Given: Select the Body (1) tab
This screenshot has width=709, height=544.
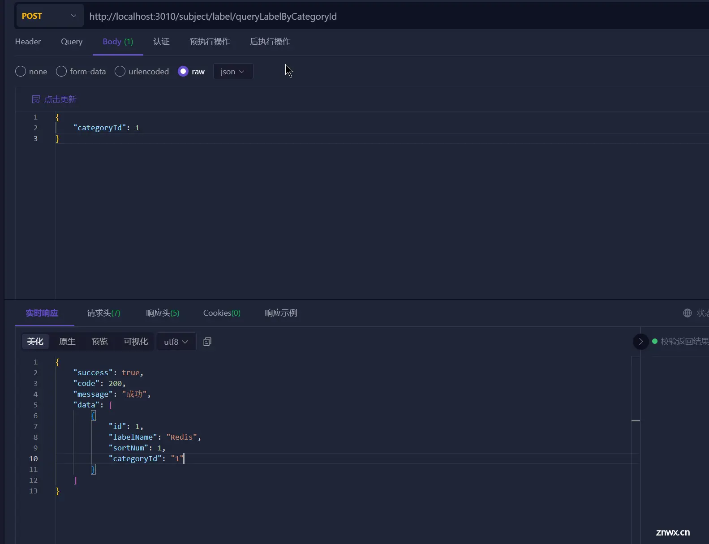Looking at the screenshot, I should click(118, 42).
